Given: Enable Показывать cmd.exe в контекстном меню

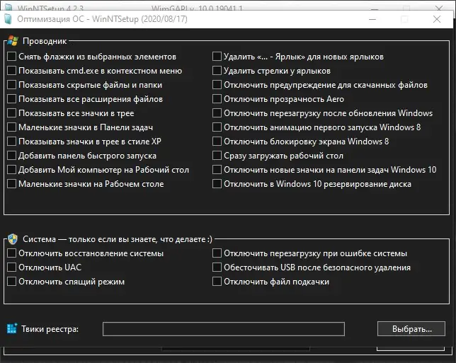Looking at the screenshot, I should [11, 71].
